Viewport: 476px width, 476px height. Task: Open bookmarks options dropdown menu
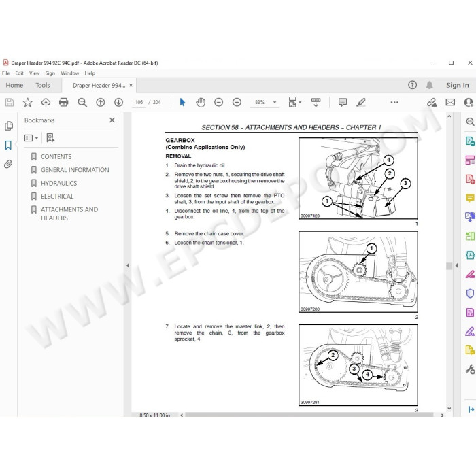[x=31, y=138]
